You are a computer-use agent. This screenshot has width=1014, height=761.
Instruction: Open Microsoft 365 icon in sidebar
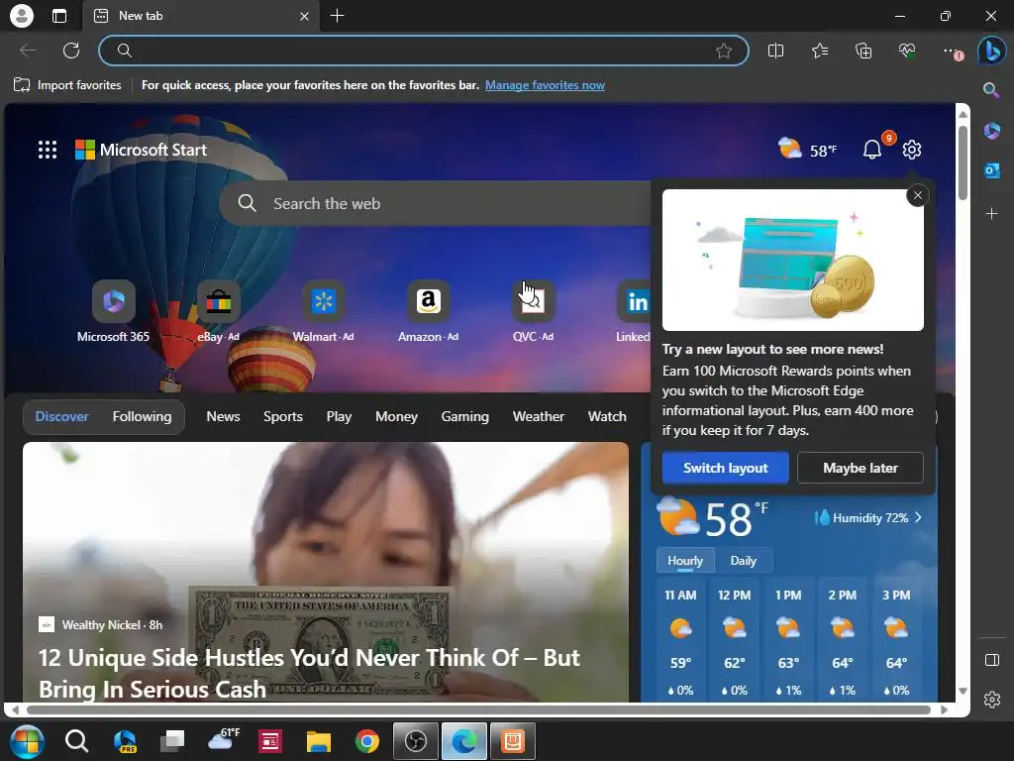991,131
